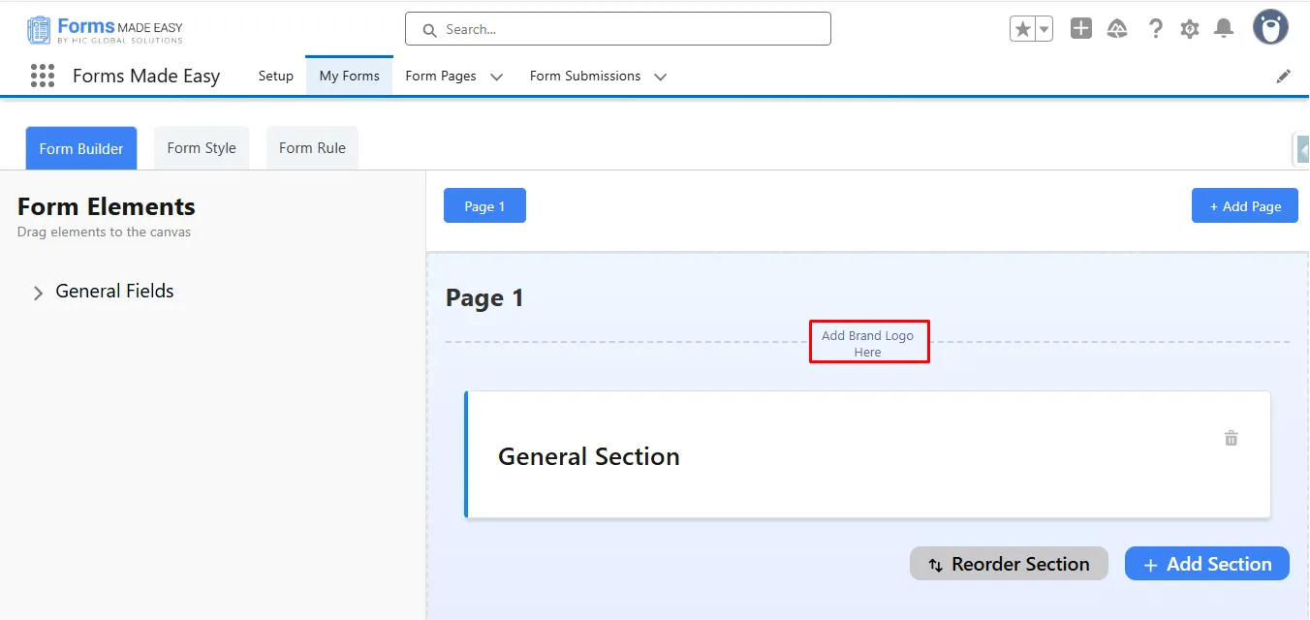The image size is (1310, 620).
Task: Delete General Section with trash icon
Action: pyautogui.click(x=1232, y=438)
